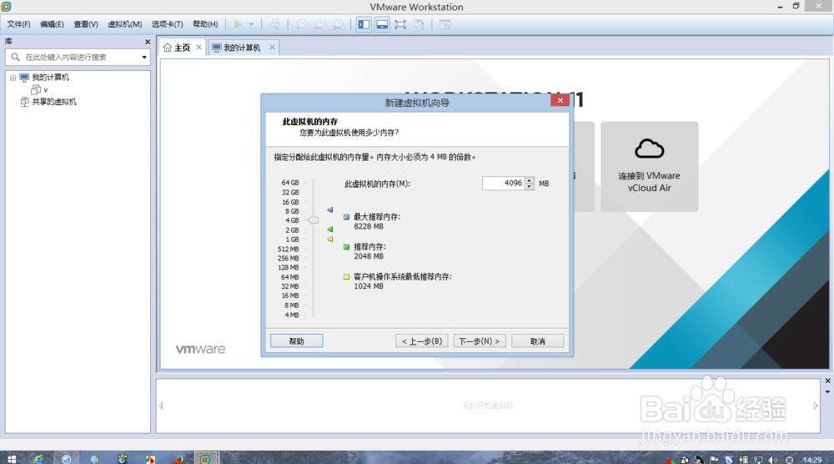Close the 新建虚拟机向导 dialog

[x=560, y=100]
